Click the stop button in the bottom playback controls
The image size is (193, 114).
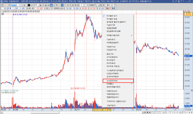[x=148, y=112]
